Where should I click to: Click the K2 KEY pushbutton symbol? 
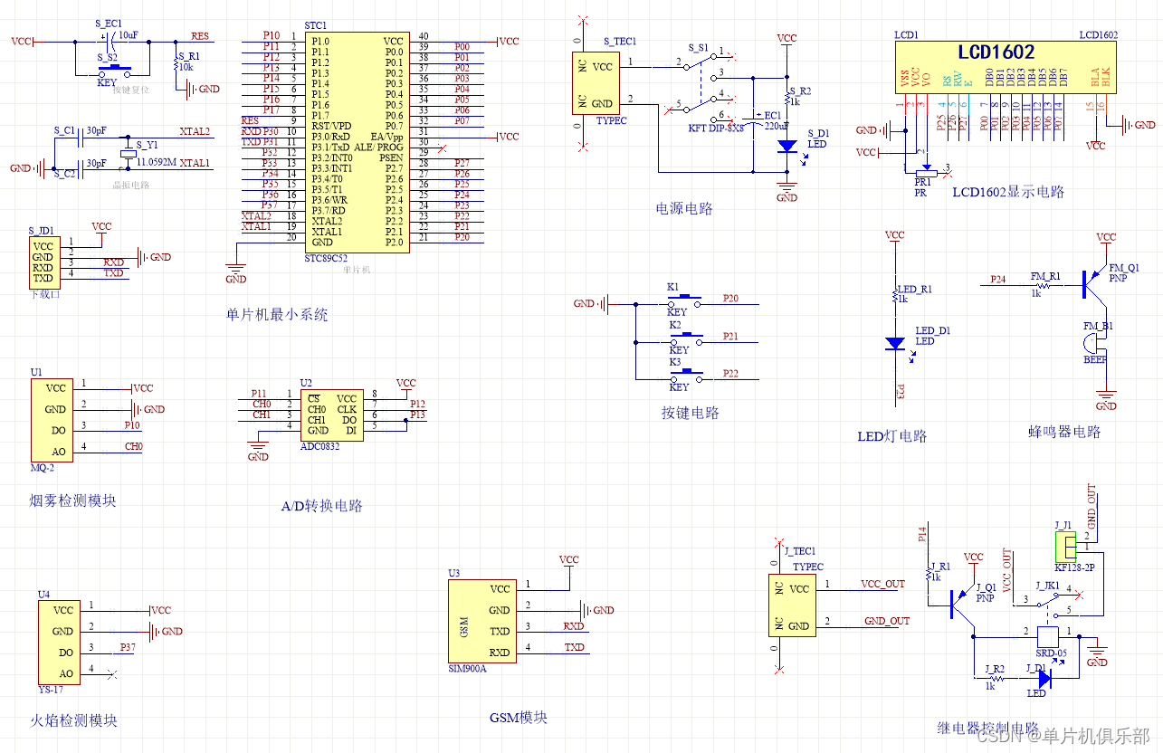[685, 338]
